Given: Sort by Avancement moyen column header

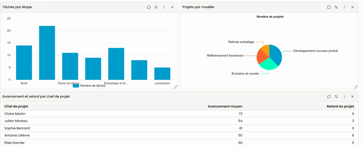Looking at the screenshot, I should pos(225,107).
